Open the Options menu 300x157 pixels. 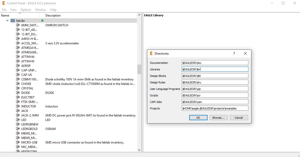coord(26,10)
